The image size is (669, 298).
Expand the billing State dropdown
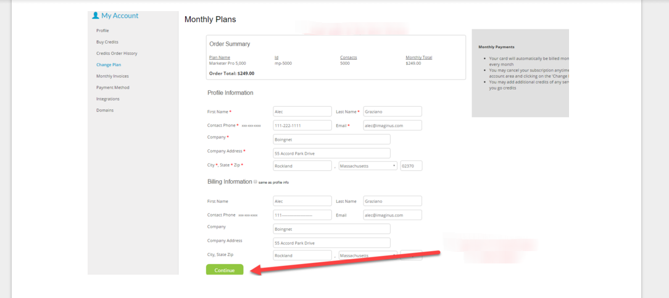[368, 255]
